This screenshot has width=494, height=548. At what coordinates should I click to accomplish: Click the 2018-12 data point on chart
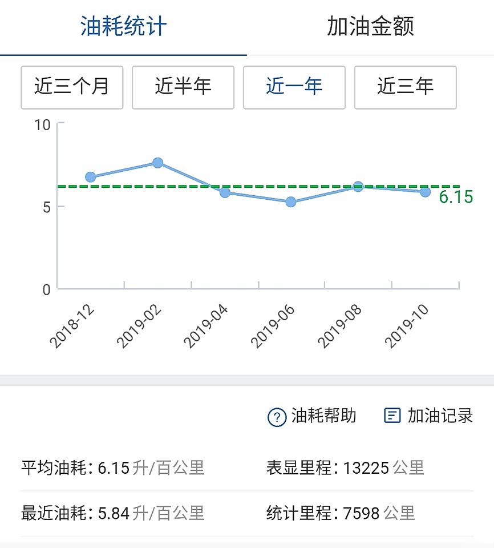coord(91,177)
